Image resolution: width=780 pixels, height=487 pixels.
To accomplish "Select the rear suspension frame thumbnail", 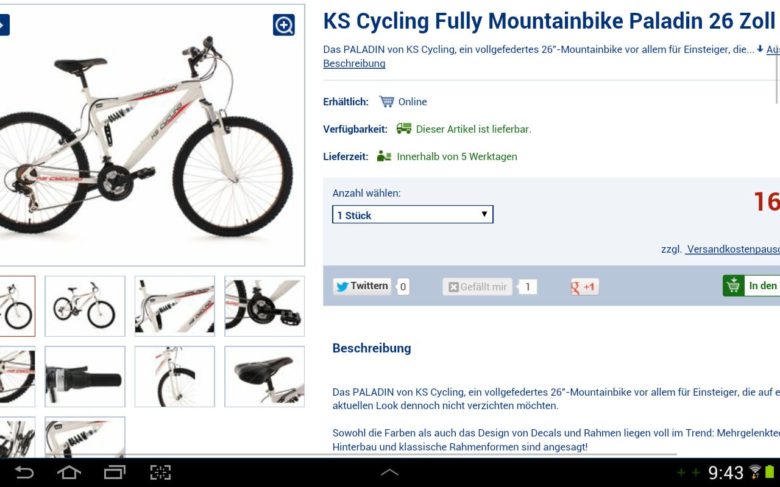I will coord(175,306).
